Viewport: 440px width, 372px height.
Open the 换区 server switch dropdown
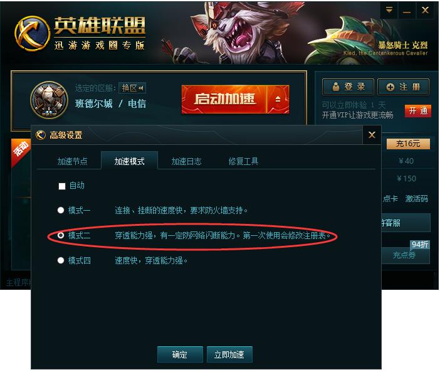[x=132, y=88]
